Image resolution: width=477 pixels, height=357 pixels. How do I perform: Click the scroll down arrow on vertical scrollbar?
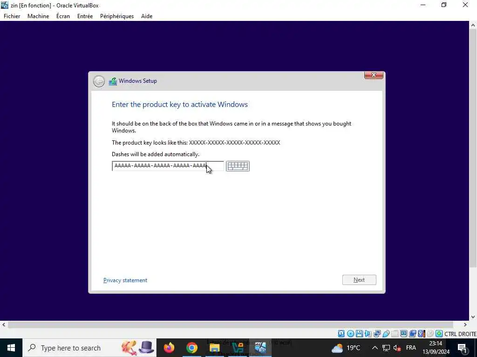(x=473, y=317)
